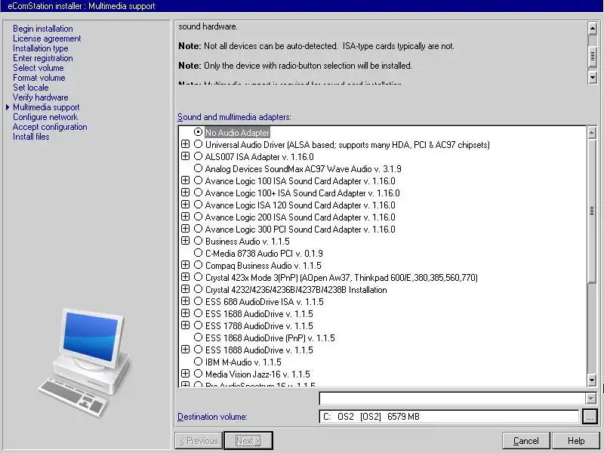Click the Destination volume label
The image size is (604, 453).
(x=212, y=417)
